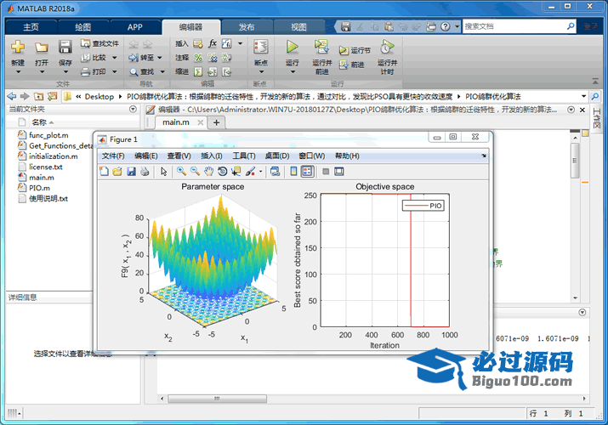Open the 打开 dropdown arrow
This screenshot has width=608, height=425.
coord(42,72)
